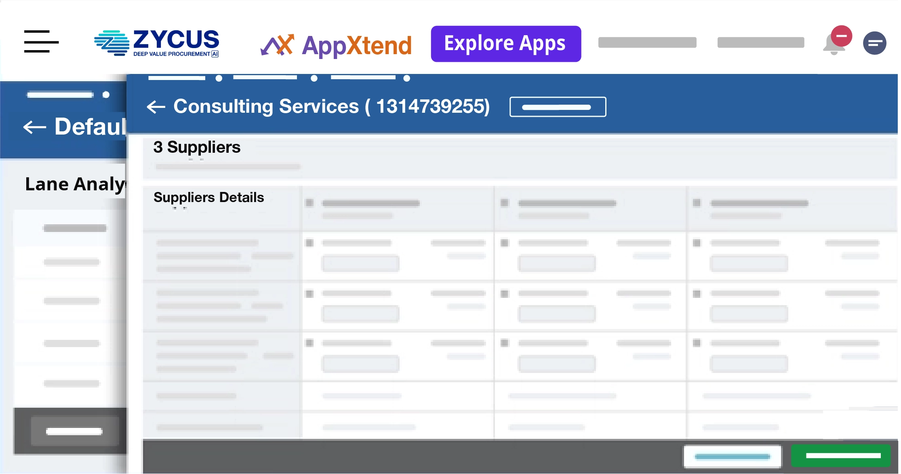
Task: Click first supplier's first row input box
Action: [x=360, y=263]
